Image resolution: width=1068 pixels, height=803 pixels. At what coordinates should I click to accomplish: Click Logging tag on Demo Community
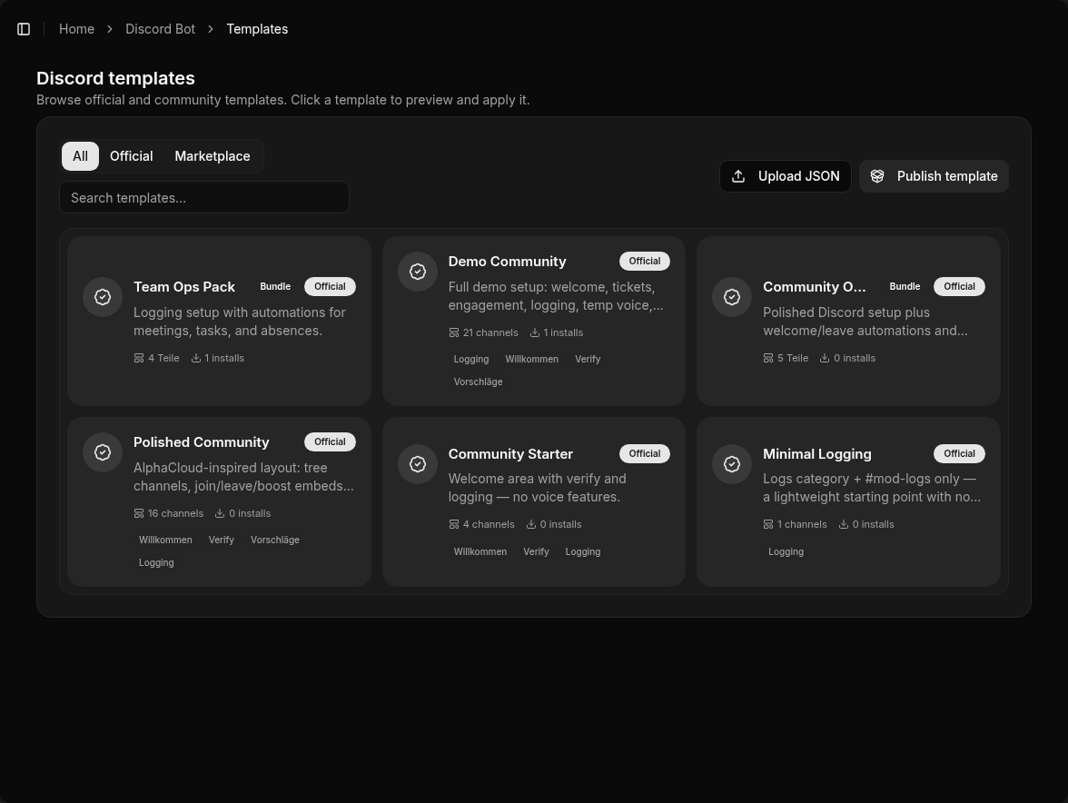click(471, 359)
